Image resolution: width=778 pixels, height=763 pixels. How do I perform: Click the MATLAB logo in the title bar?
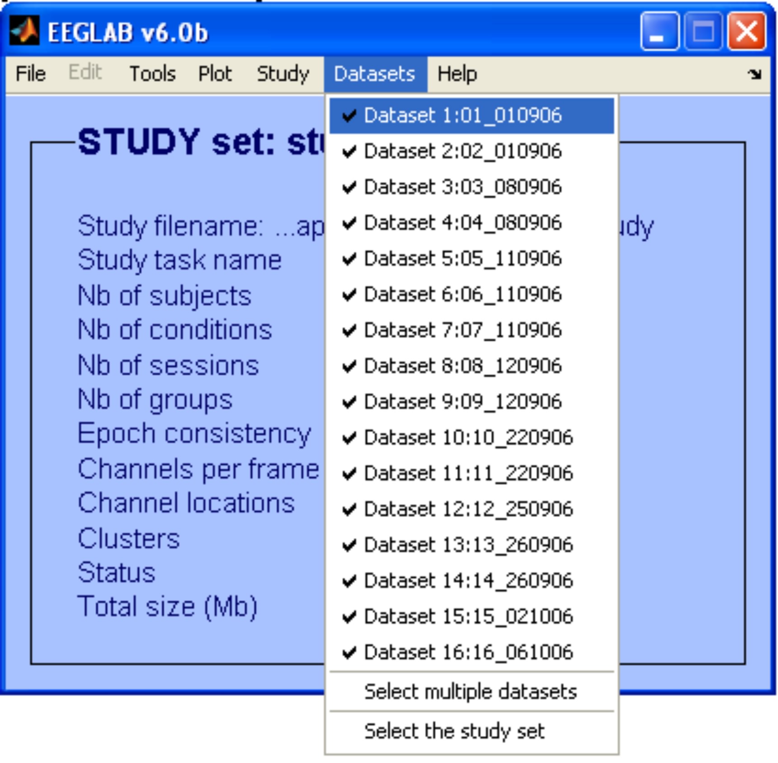point(24,31)
